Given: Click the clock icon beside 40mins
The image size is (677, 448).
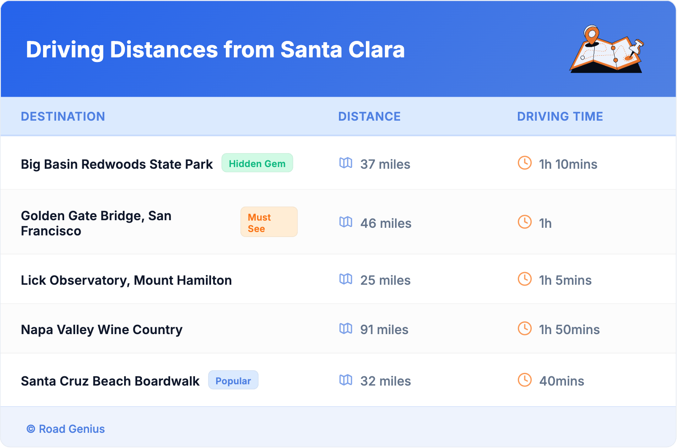Looking at the screenshot, I should point(525,380).
